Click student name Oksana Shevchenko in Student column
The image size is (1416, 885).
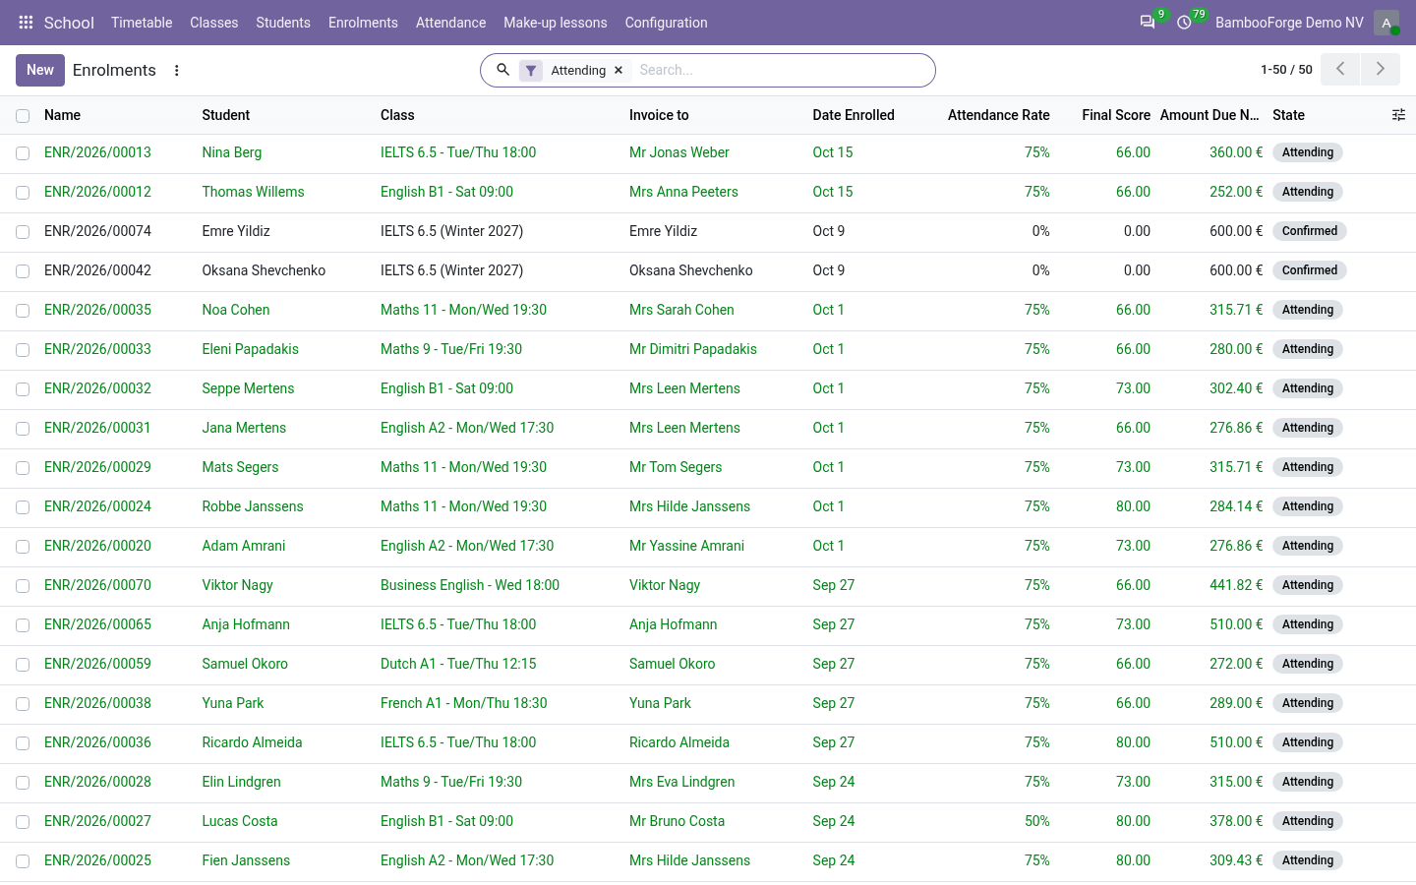click(264, 270)
